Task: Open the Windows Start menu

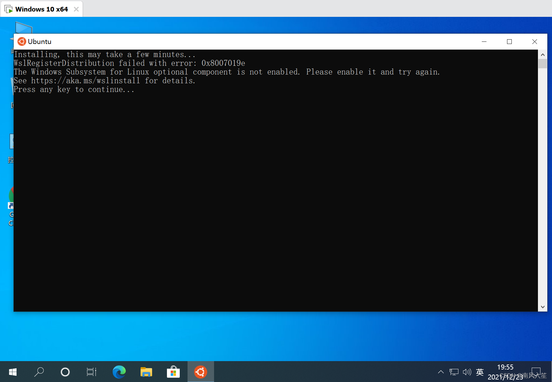Action: (x=13, y=372)
